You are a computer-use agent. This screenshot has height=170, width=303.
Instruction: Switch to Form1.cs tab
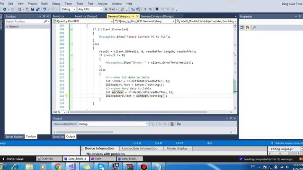pos(59,17)
